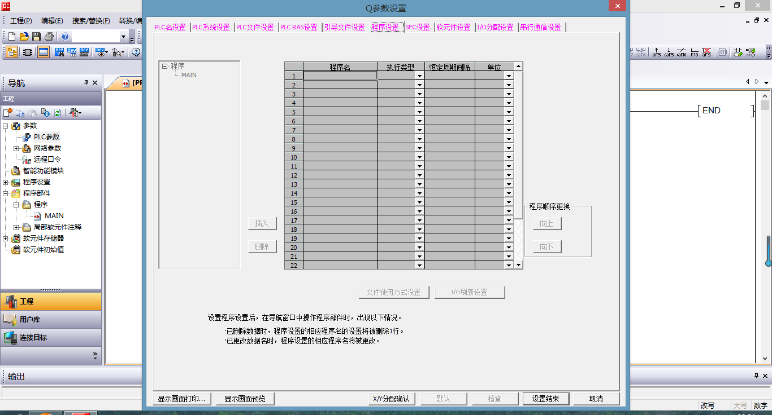Click the F10 line drawing icon
772x415 pixels.
tap(694, 52)
